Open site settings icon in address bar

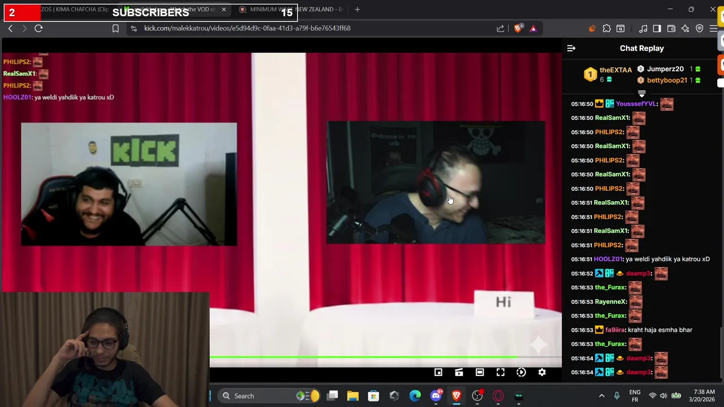(x=133, y=28)
